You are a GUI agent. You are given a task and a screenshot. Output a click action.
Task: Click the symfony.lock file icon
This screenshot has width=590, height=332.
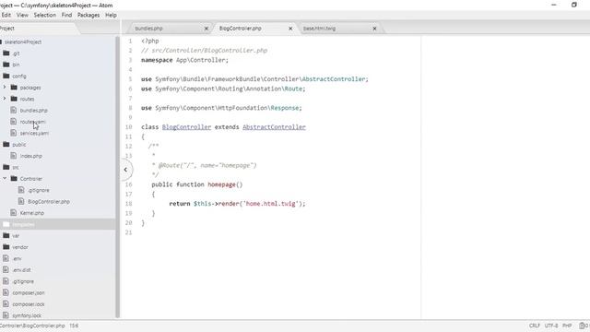point(6,315)
